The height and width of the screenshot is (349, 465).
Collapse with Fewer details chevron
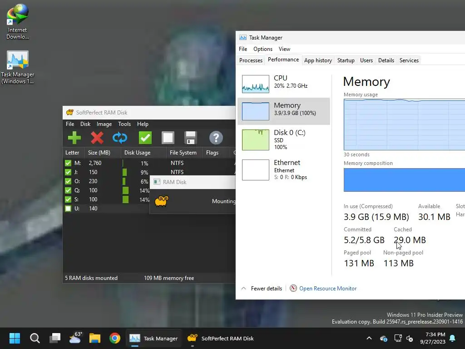tap(243, 289)
